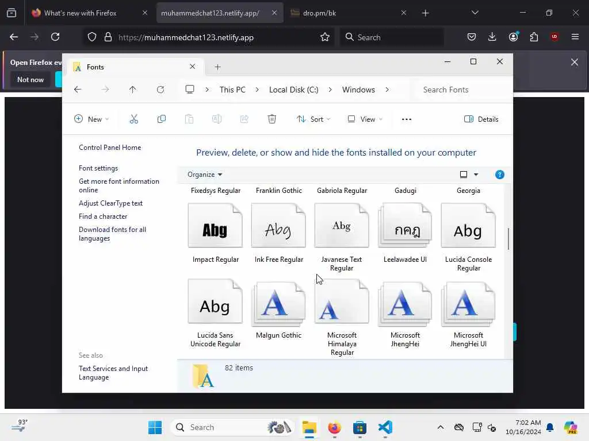Image resolution: width=589 pixels, height=441 pixels.
Task: Go up one folder level
Action: tap(133, 90)
